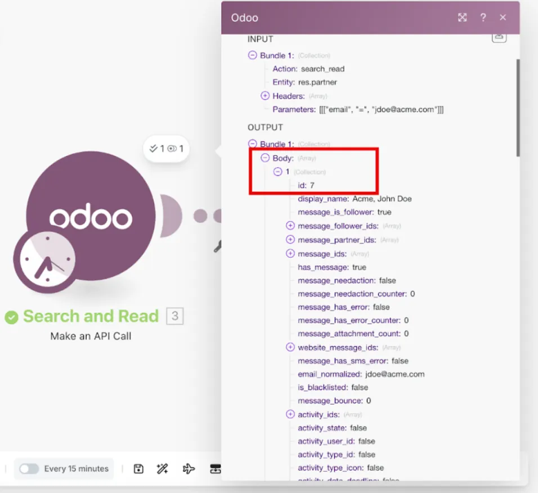Click the Entity: res.partner row
The image size is (538, 493).
tap(304, 82)
